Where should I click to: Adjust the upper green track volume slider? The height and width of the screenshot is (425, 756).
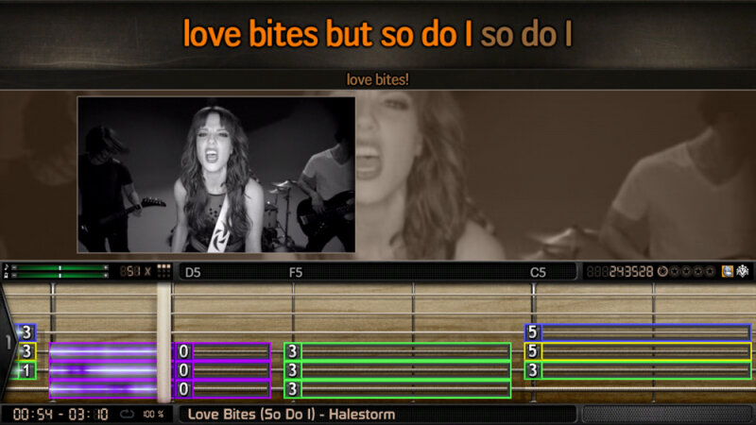[60, 267]
